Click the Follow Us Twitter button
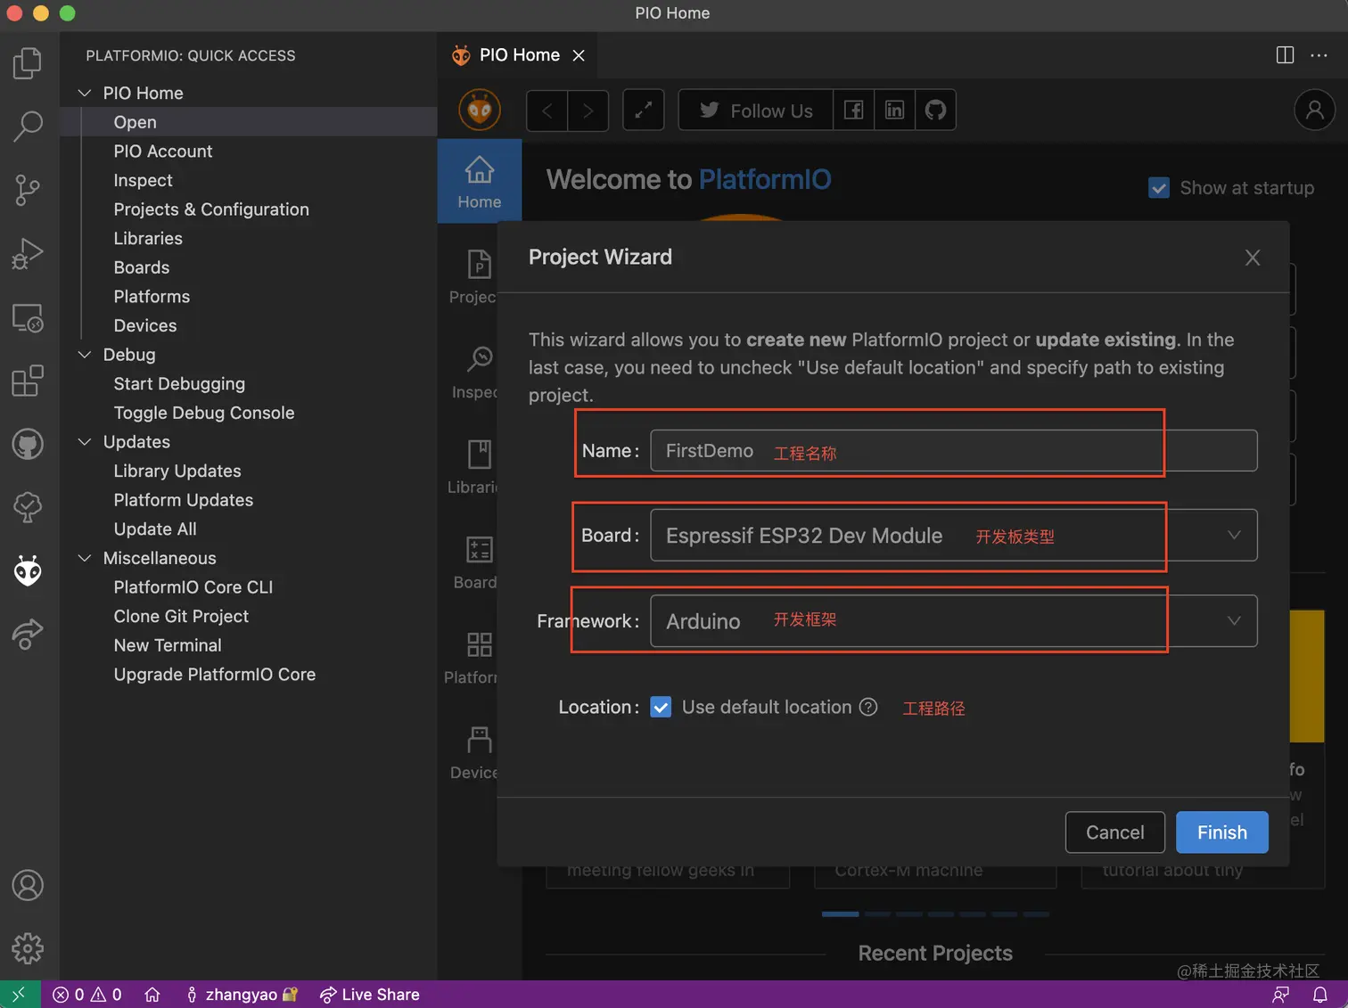1348x1008 pixels. coord(756,111)
